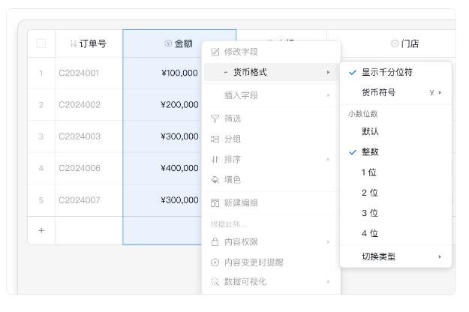
Task: Toggle 显示千分位符 option
Action: [x=386, y=73]
